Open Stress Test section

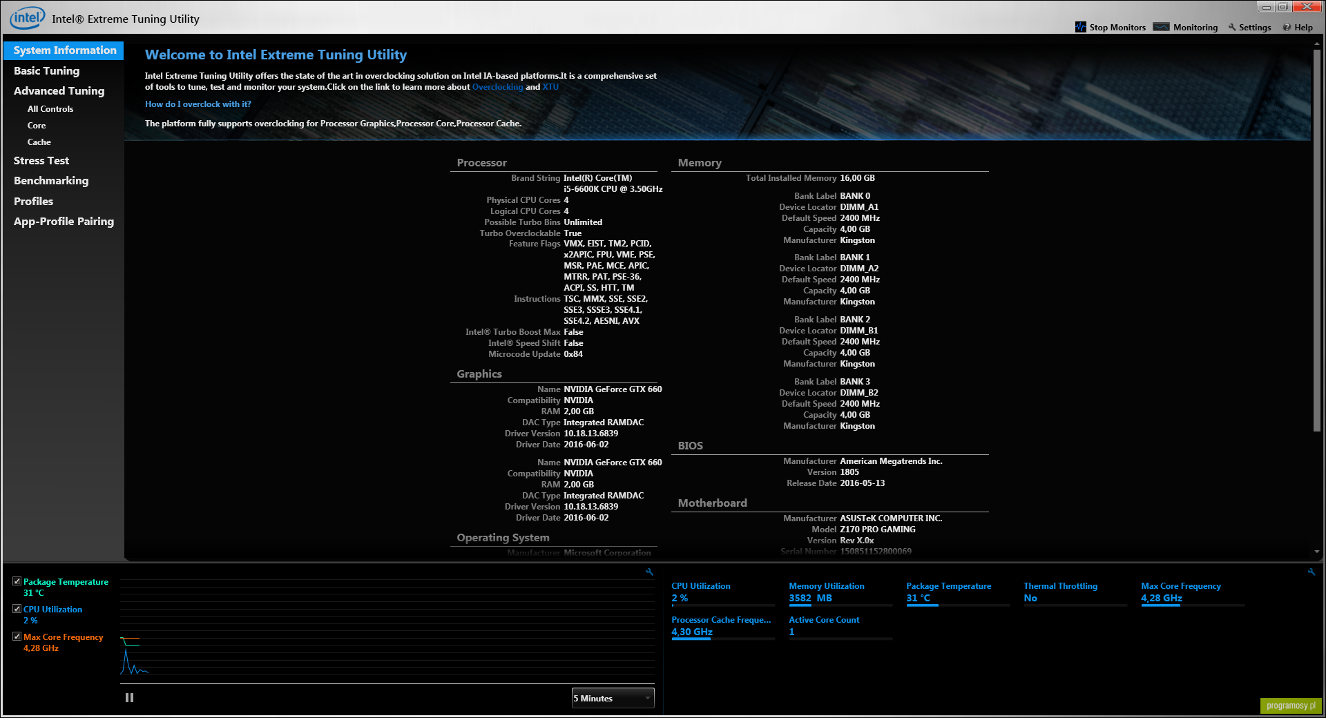click(41, 160)
